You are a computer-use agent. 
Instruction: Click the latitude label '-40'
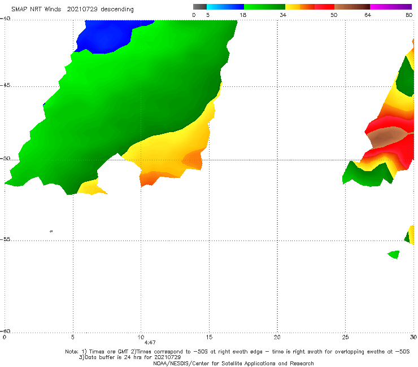(x=5, y=19)
